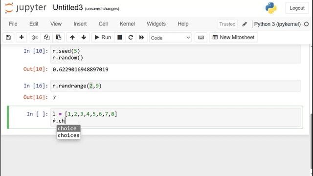
Task: Open the Kernel menu
Action: [127, 24]
